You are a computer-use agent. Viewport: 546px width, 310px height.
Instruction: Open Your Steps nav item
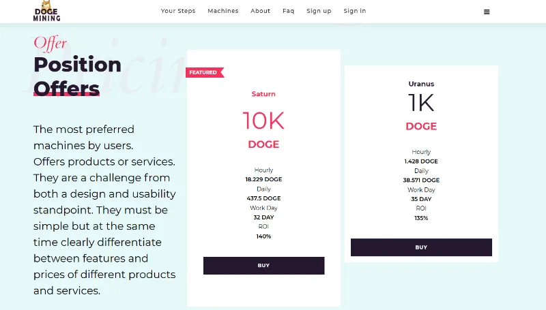(178, 11)
